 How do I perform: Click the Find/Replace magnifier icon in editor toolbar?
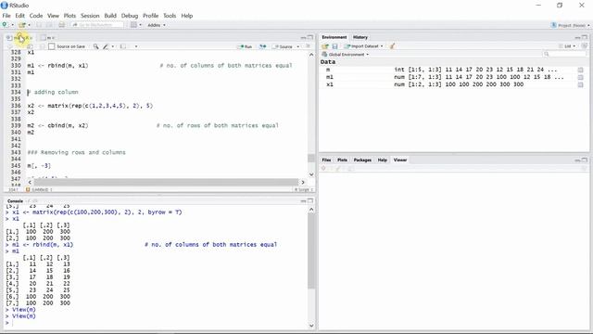tap(96, 46)
